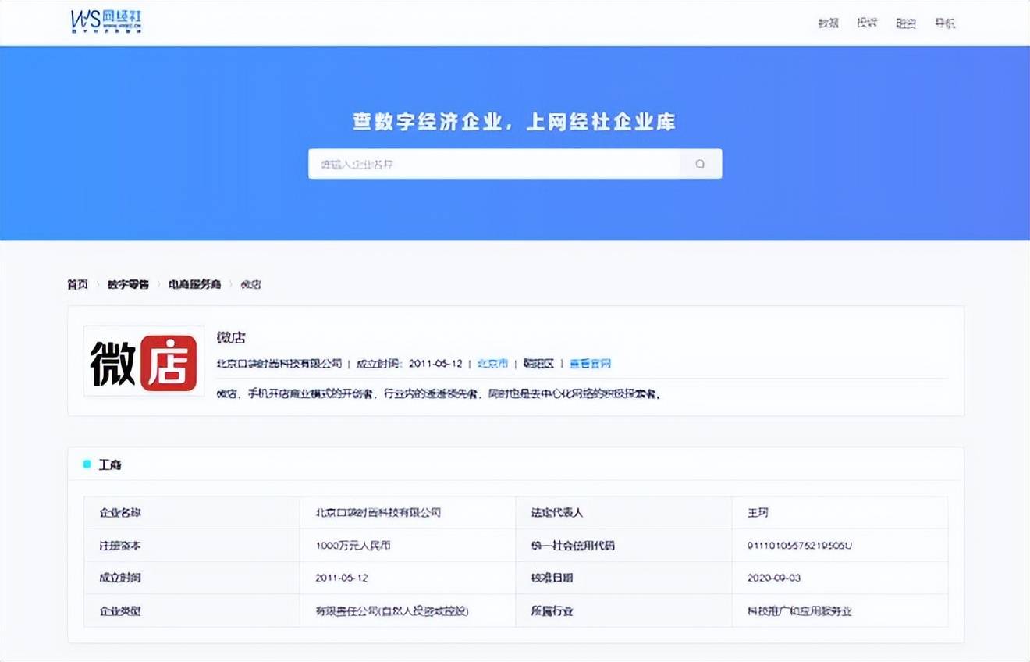Click the 法定代表人 label cell

[x=623, y=513]
